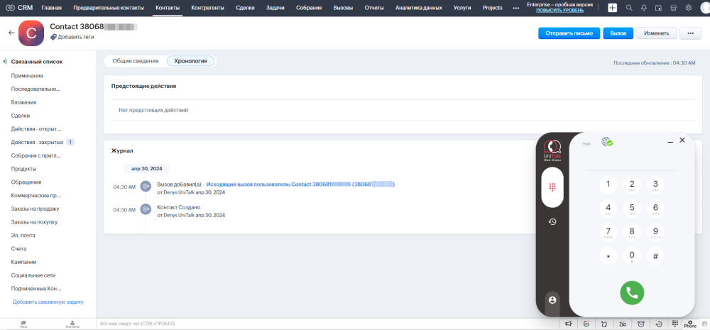Screen dimensions: 710x330
Task: Open call history in UniTalk dialer
Action: tap(552, 222)
